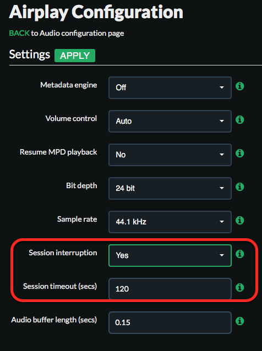Image resolution: width=262 pixels, height=351 pixels.
Task: Expand the Volume control dropdown
Action: [x=170, y=122]
